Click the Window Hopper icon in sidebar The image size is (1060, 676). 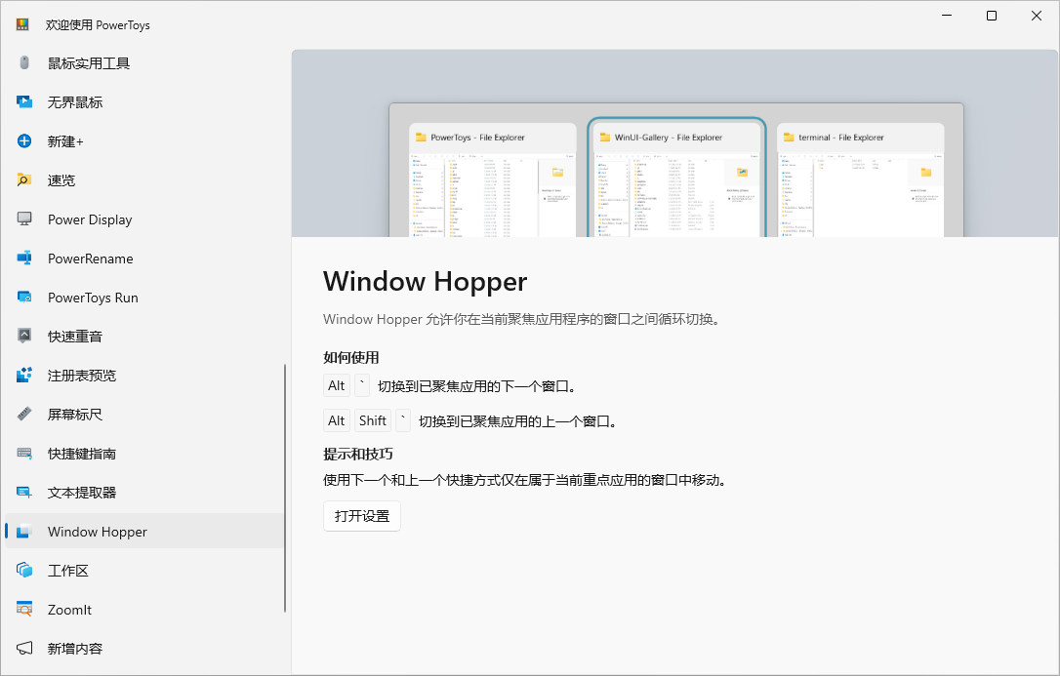coord(24,532)
